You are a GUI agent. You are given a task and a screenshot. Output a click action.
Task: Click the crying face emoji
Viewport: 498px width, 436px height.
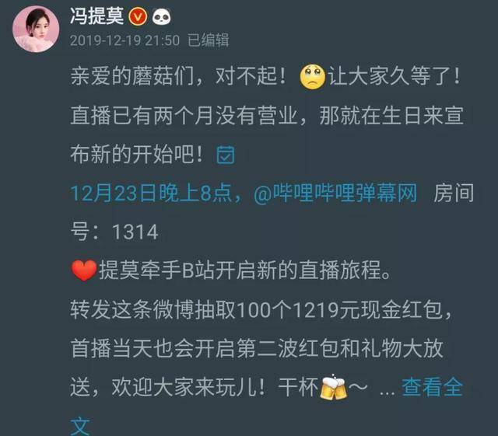[x=313, y=76]
